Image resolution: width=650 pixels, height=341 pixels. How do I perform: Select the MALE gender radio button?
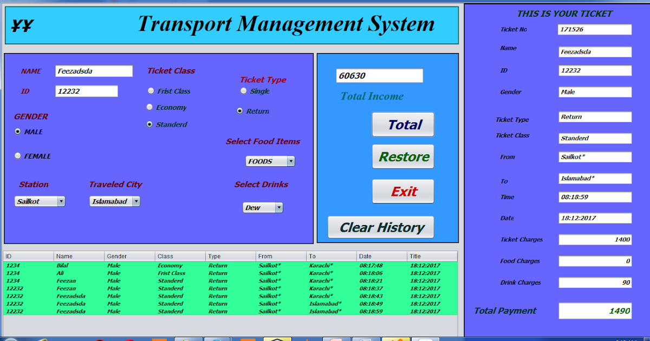17,131
